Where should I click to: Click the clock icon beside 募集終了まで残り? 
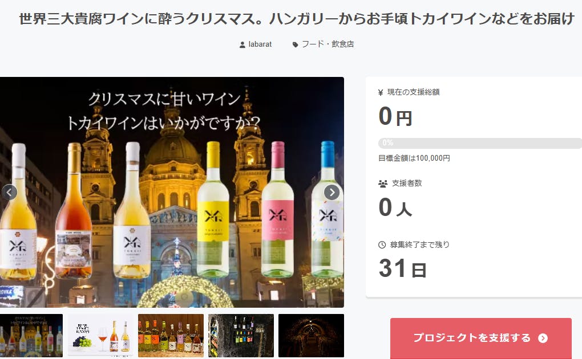pos(382,245)
